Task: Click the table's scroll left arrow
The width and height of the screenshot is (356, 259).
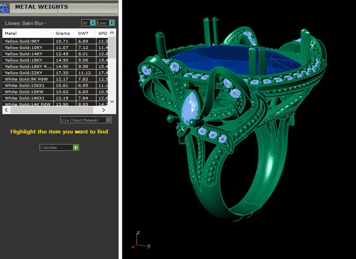Action: click(x=6, y=110)
